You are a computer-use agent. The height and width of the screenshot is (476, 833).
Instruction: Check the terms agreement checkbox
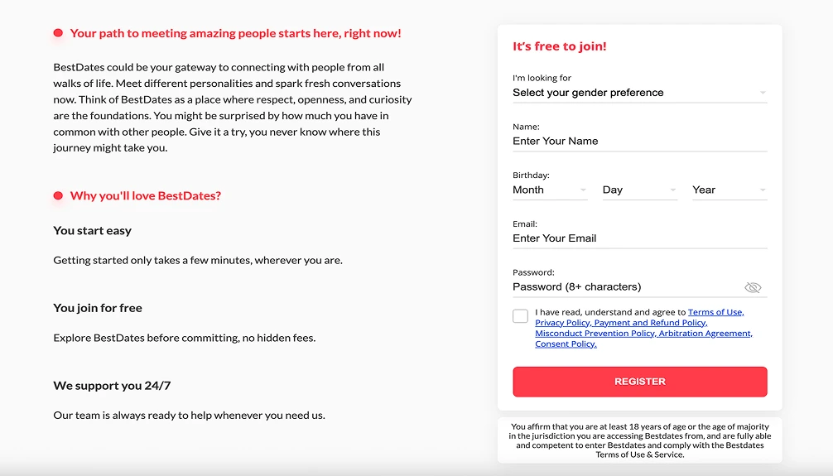[520, 316]
